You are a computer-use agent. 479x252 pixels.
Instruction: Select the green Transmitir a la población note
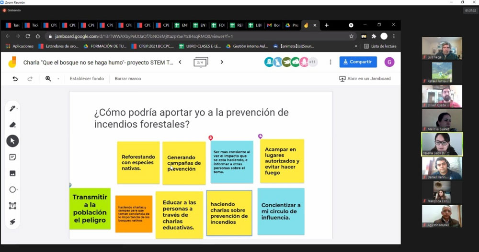(x=90, y=209)
